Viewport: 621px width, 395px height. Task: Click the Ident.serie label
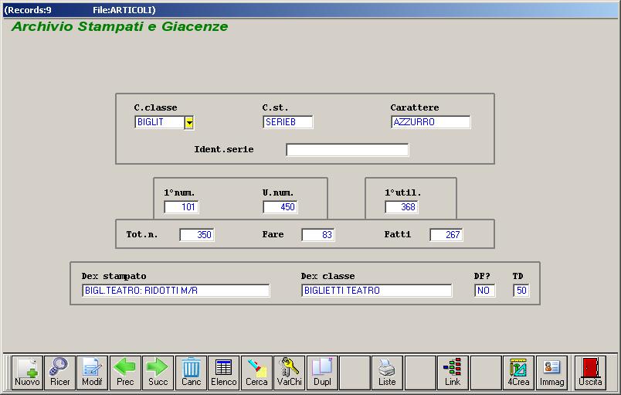click(224, 149)
